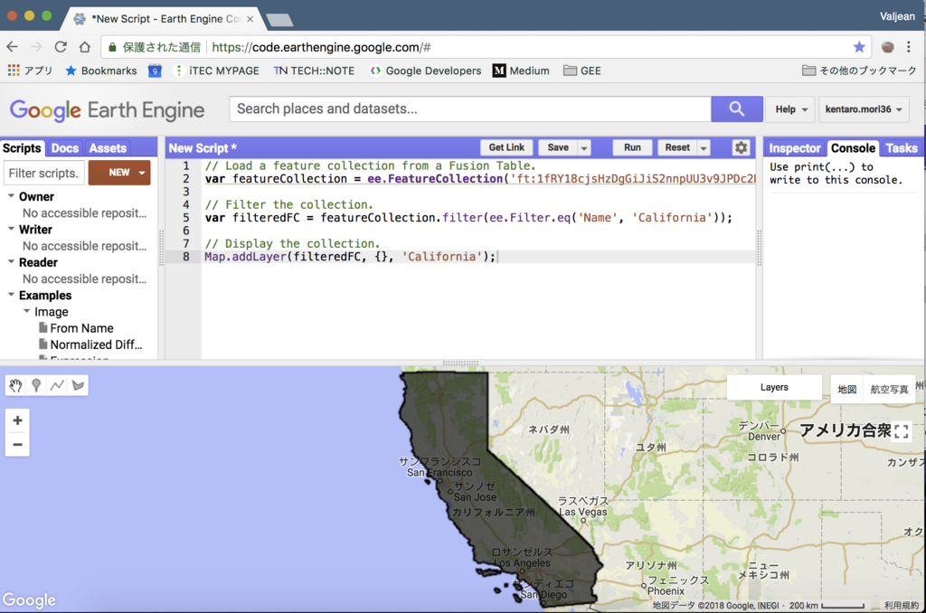The height and width of the screenshot is (613, 926).
Task: Collapse the Examples section
Action: click(11, 295)
